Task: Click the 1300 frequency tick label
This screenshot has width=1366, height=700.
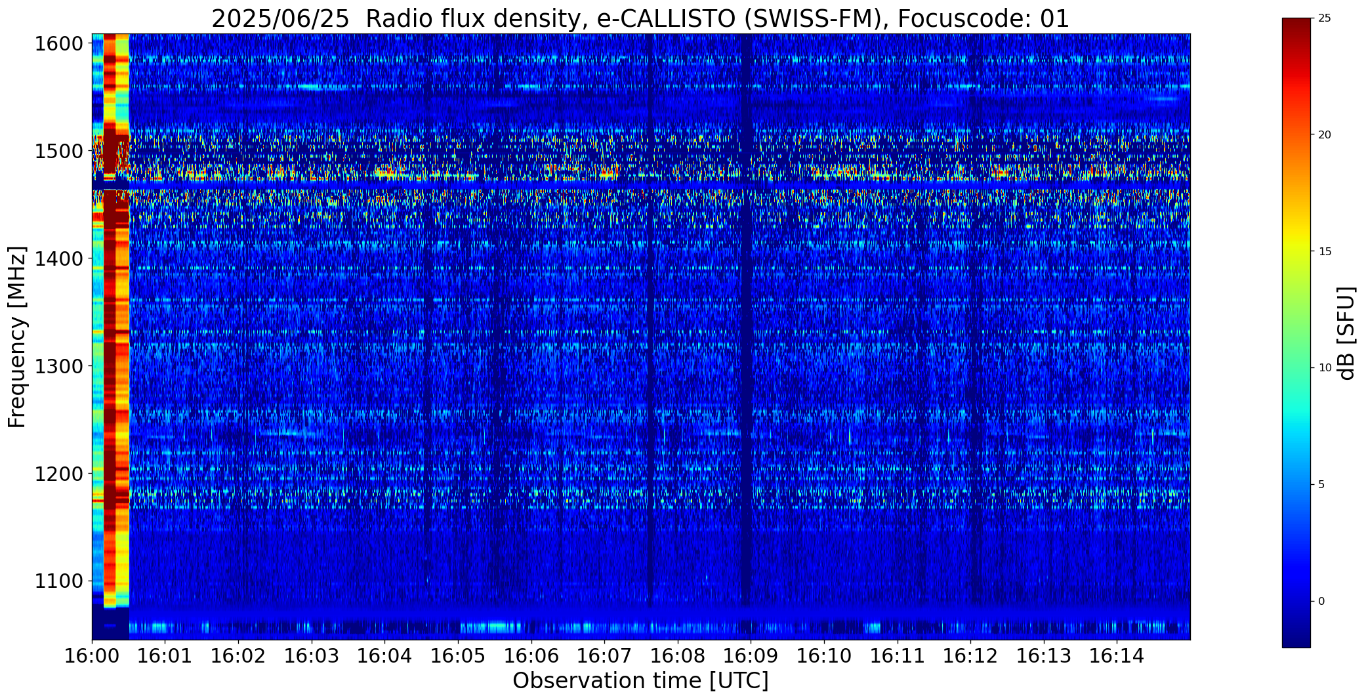Action: [59, 366]
